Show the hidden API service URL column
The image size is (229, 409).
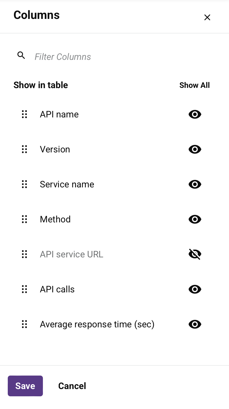pyautogui.click(x=195, y=254)
